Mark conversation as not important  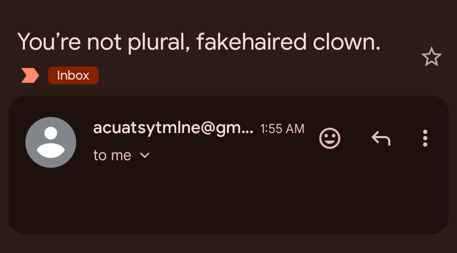click(30, 76)
